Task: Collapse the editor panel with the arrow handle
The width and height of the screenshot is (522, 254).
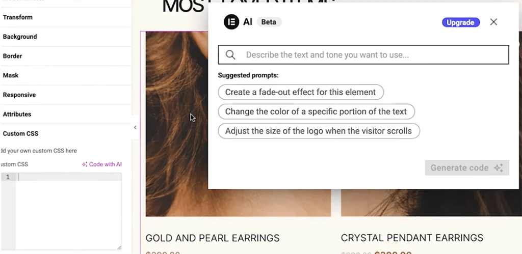Action: (135, 127)
